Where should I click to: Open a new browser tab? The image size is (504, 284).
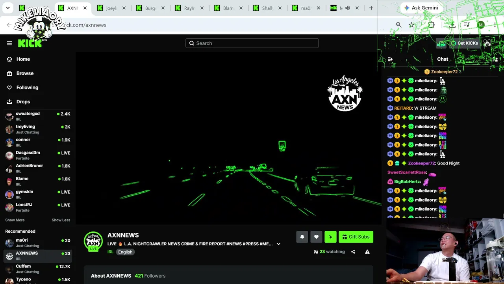pyautogui.click(x=371, y=8)
